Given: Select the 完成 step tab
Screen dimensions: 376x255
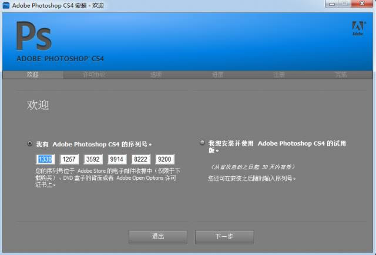Looking at the screenshot, I should (x=341, y=75).
